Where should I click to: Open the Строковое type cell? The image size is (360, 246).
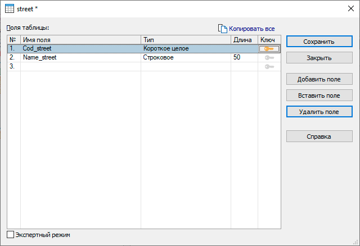tap(185, 57)
